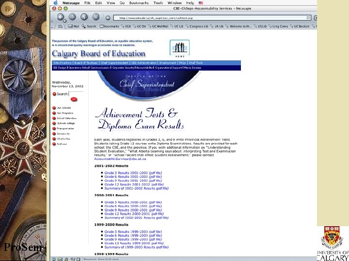Viewport: 349px width, 261px height.
Task: Click the red Go search button
Action: (x=74, y=99)
